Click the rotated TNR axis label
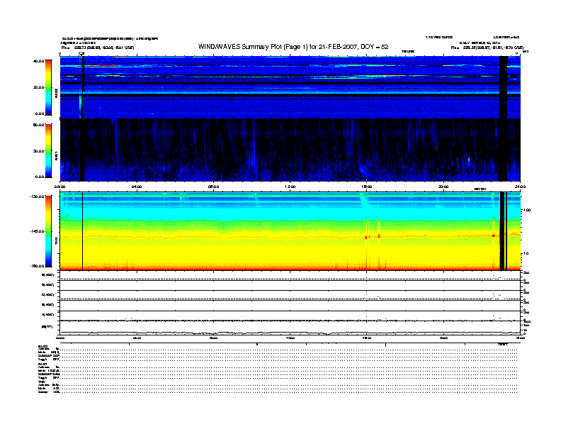This screenshot has height=434, width=561. tap(56, 243)
